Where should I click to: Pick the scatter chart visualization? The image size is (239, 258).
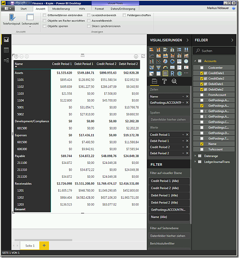[158, 61]
